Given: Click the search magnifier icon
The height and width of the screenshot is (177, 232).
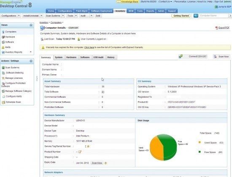Looking at the screenshot, I should 196,16.
